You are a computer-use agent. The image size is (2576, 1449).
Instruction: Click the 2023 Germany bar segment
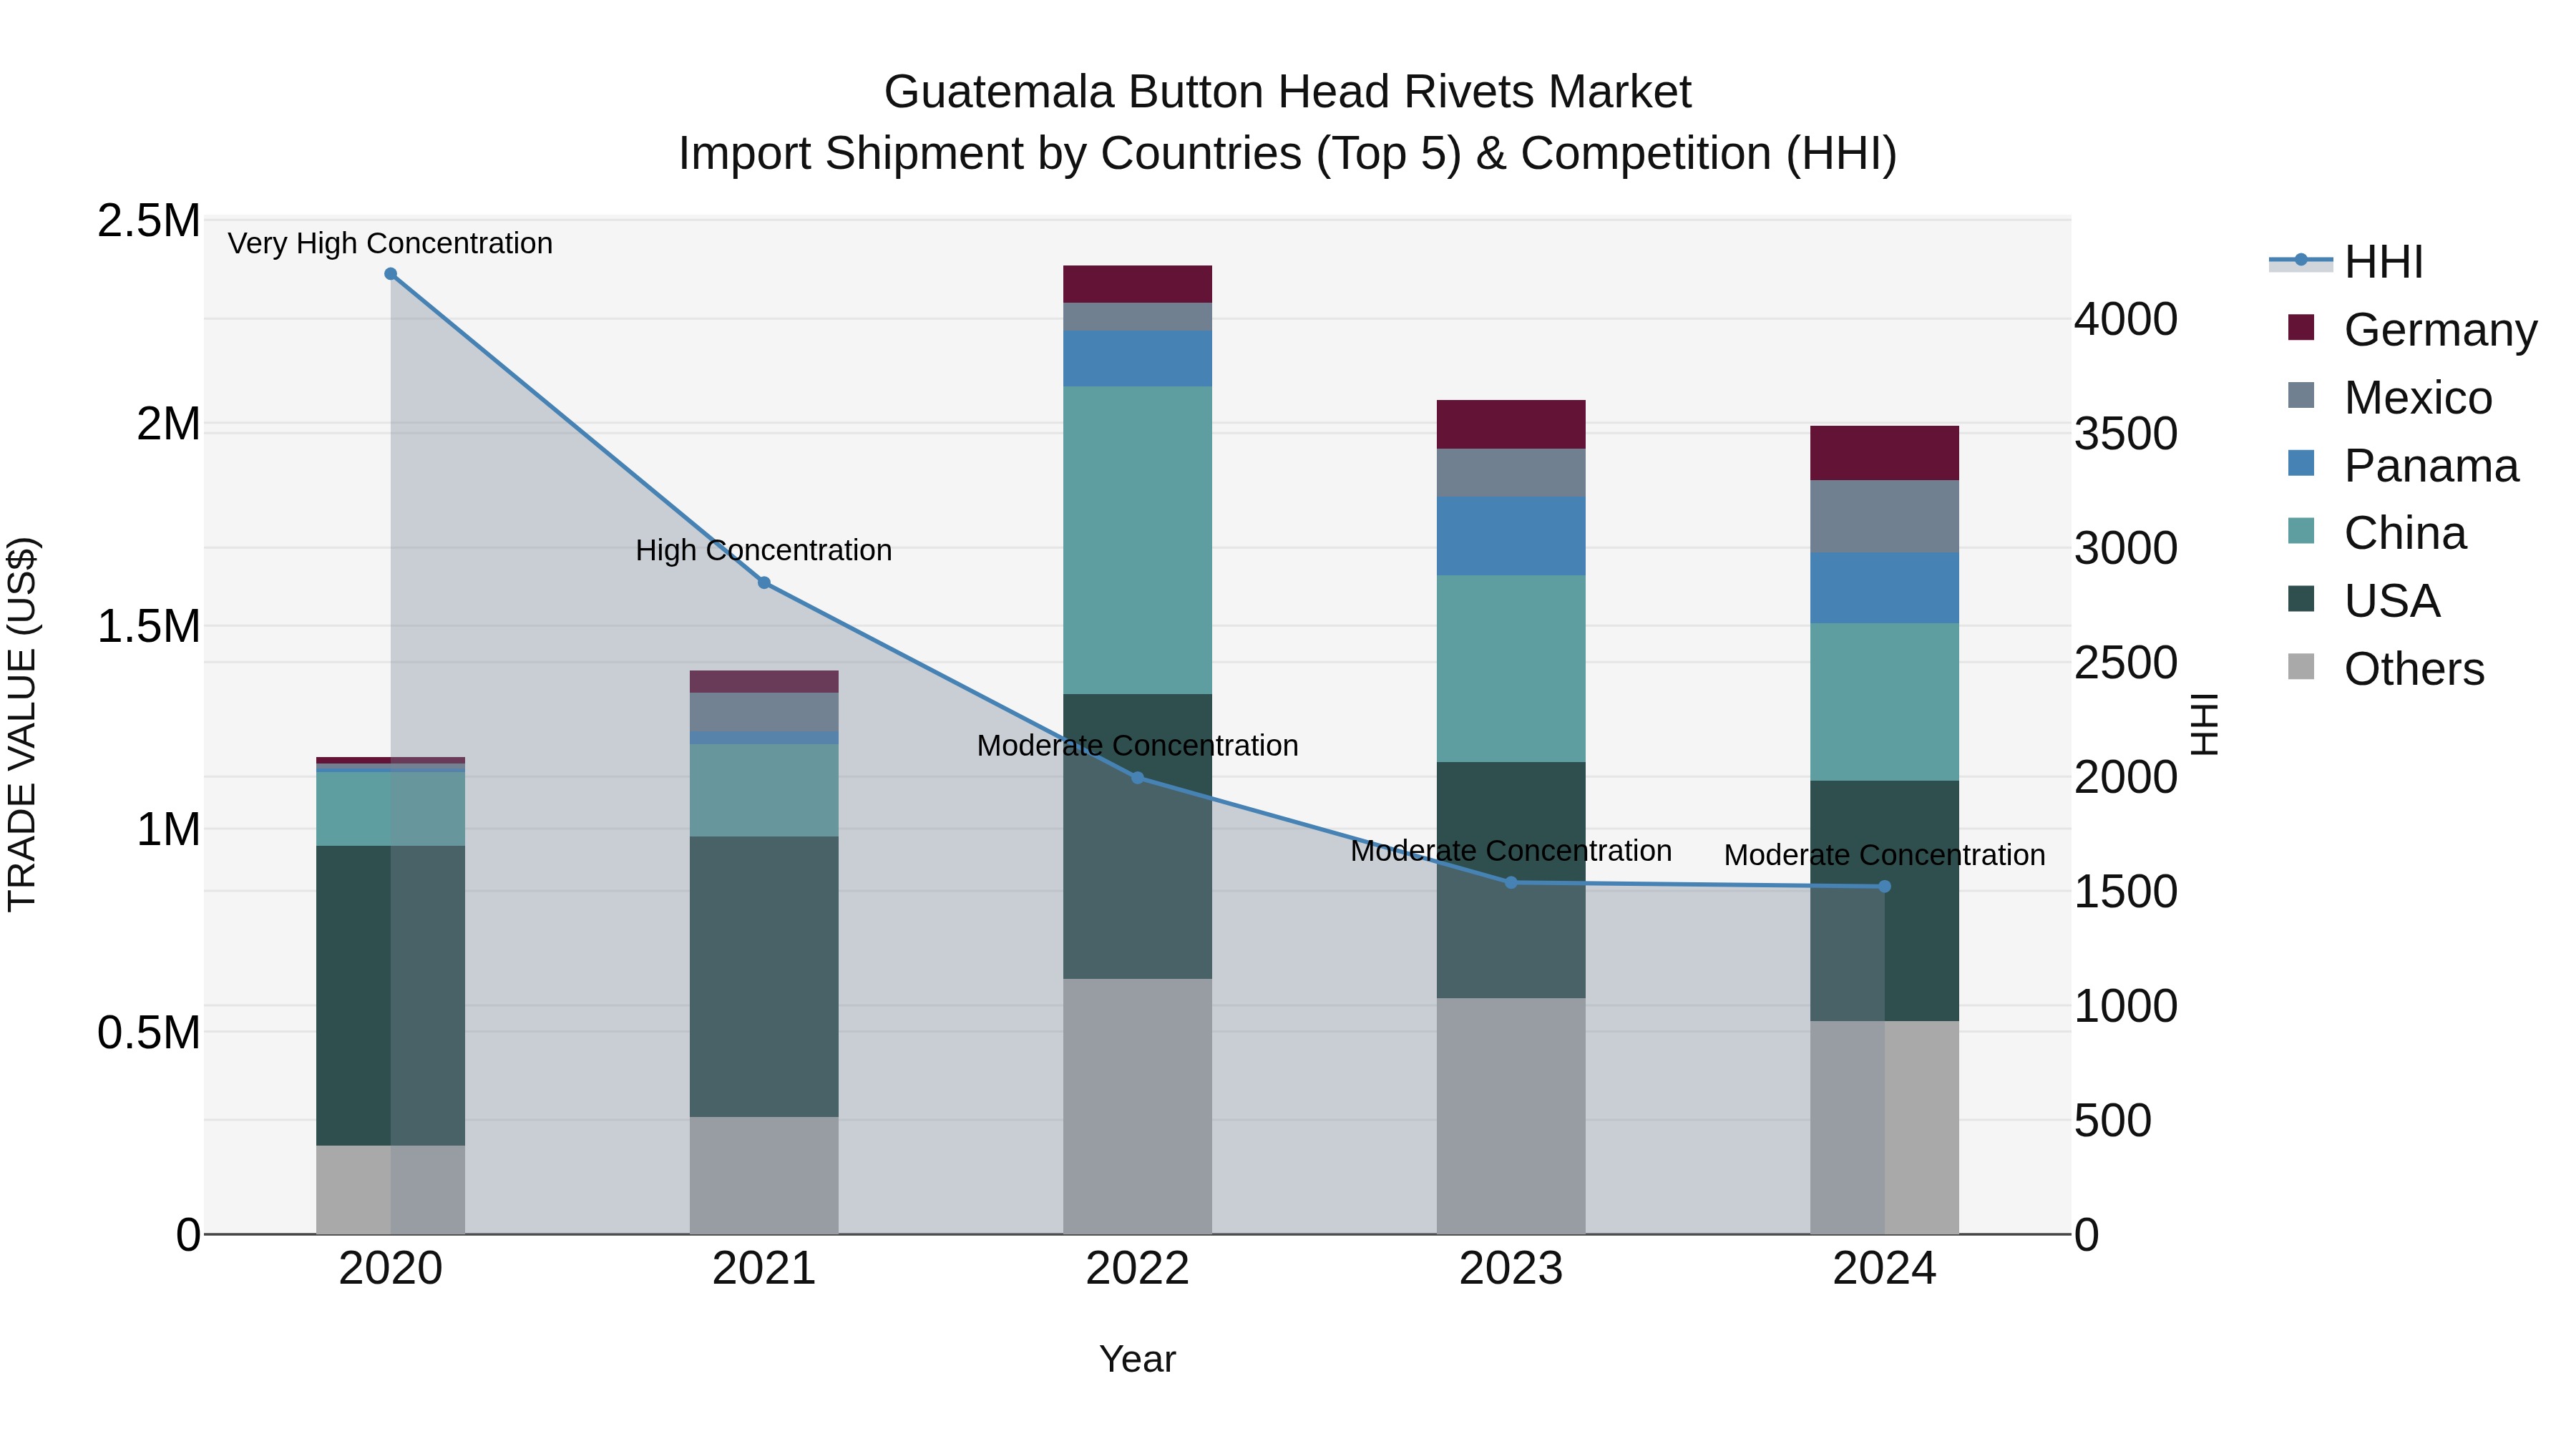(1511, 425)
